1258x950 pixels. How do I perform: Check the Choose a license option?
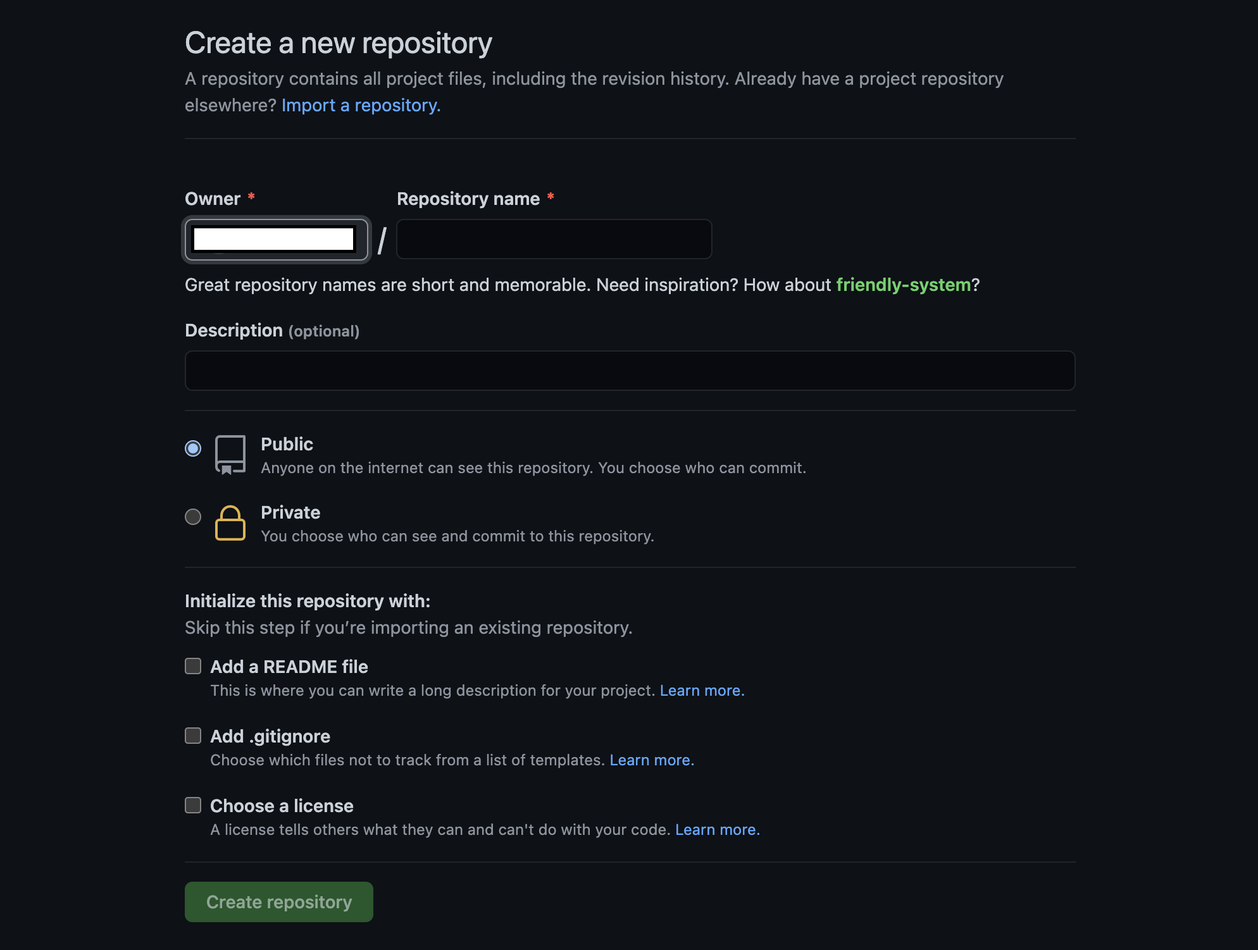point(193,805)
